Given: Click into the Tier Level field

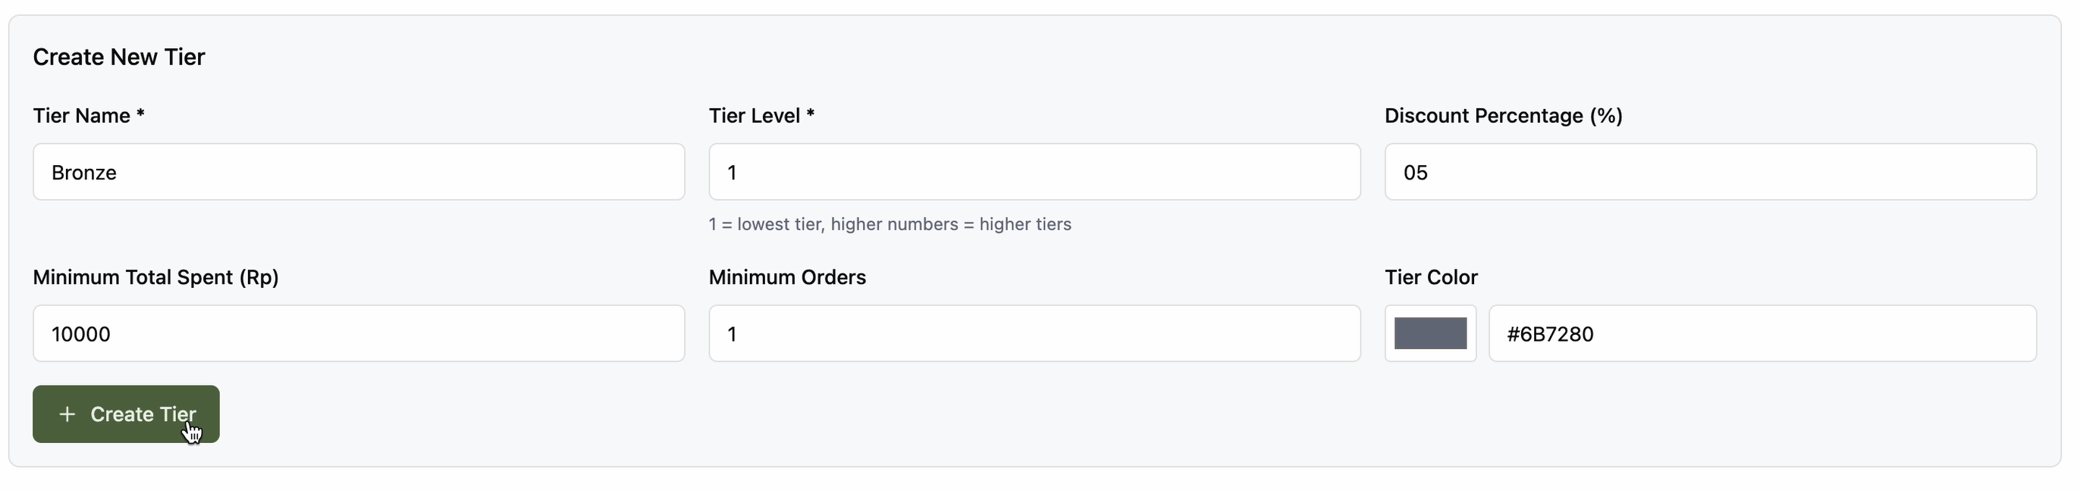Looking at the screenshot, I should [1034, 173].
